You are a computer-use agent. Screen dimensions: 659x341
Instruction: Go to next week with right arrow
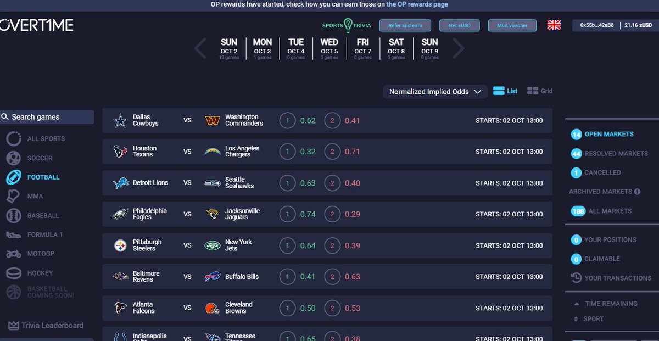[x=458, y=48]
